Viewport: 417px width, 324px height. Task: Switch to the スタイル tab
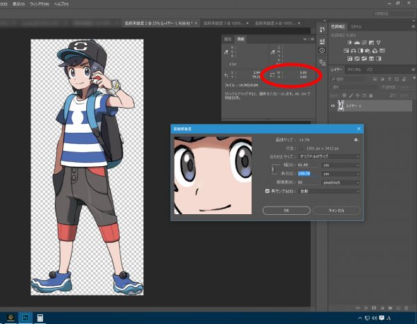tap(356, 26)
